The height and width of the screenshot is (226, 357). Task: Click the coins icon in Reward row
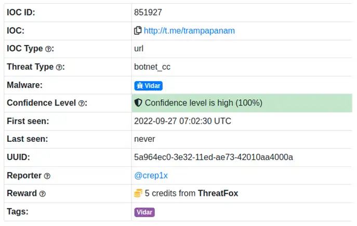(x=138, y=193)
